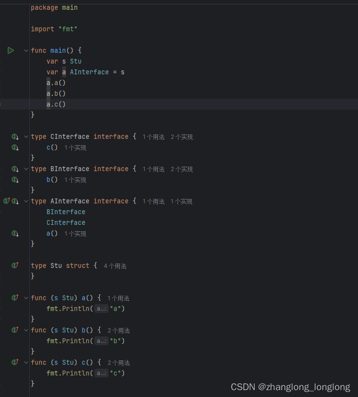Image resolution: width=358 pixels, height=397 pixels.
Task: Click 'Stu' name in struct declaration
Action: (x=56, y=266)
